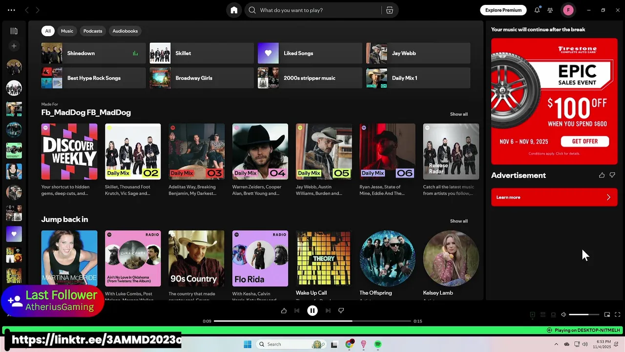Expand Your Library sidebar

coord(14,31)
